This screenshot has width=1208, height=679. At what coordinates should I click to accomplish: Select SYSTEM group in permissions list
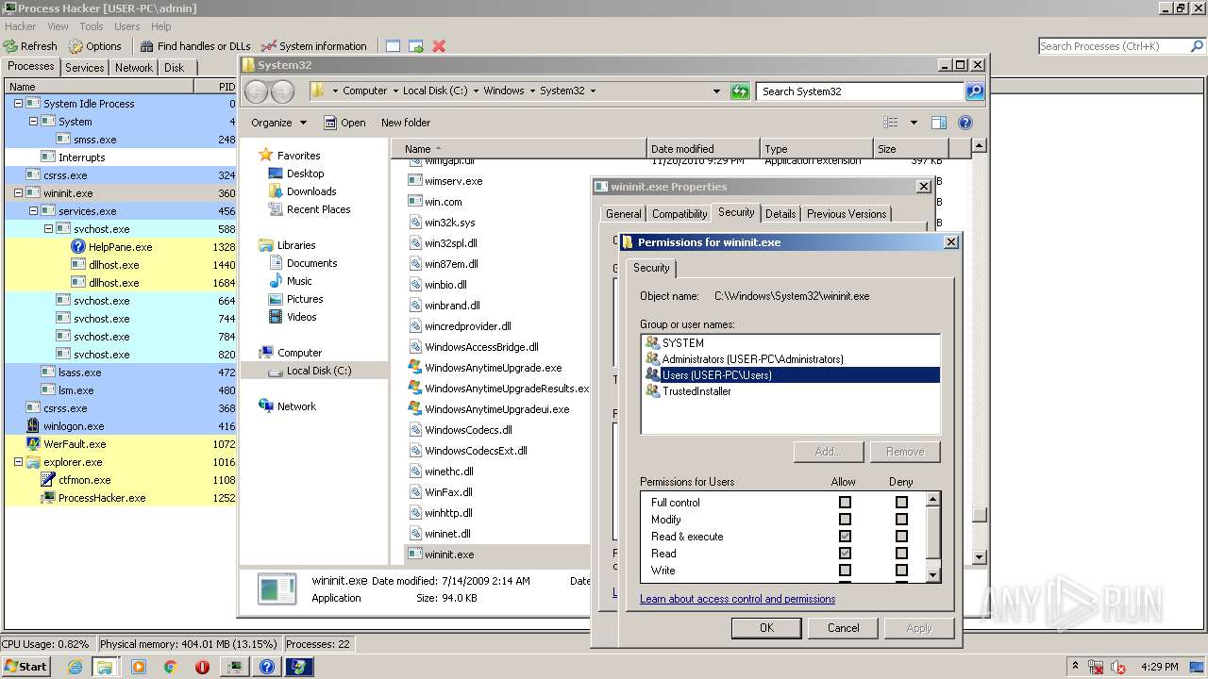click(682, 343)
